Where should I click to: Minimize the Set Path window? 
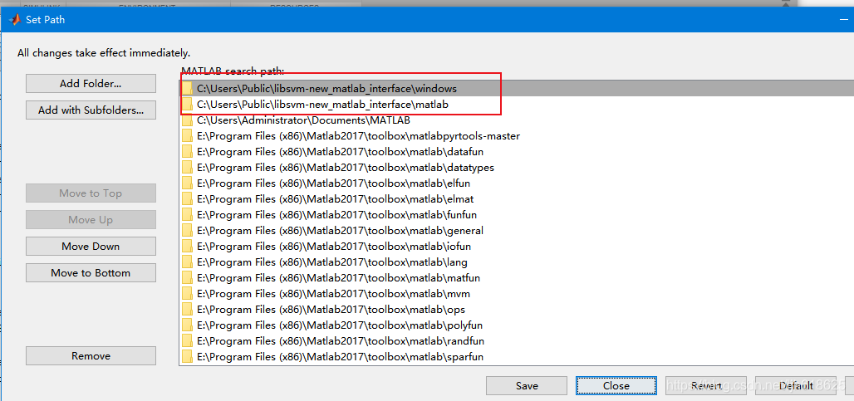(844, 20)
